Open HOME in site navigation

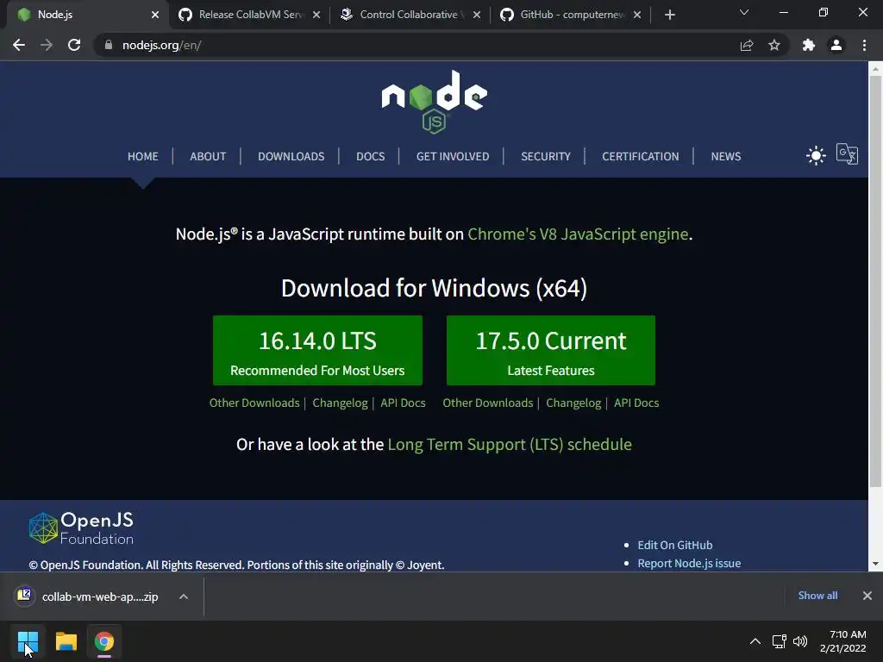point(143,157)
